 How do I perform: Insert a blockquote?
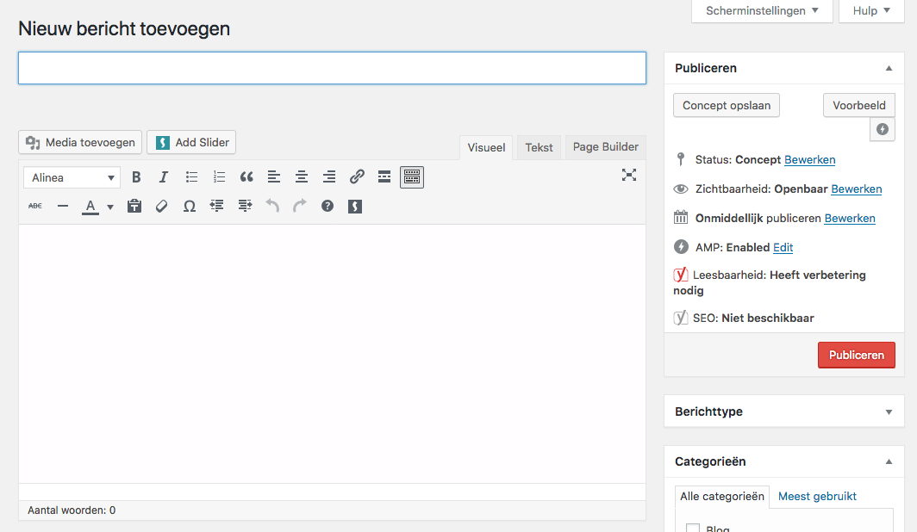[x=246, y=177]
